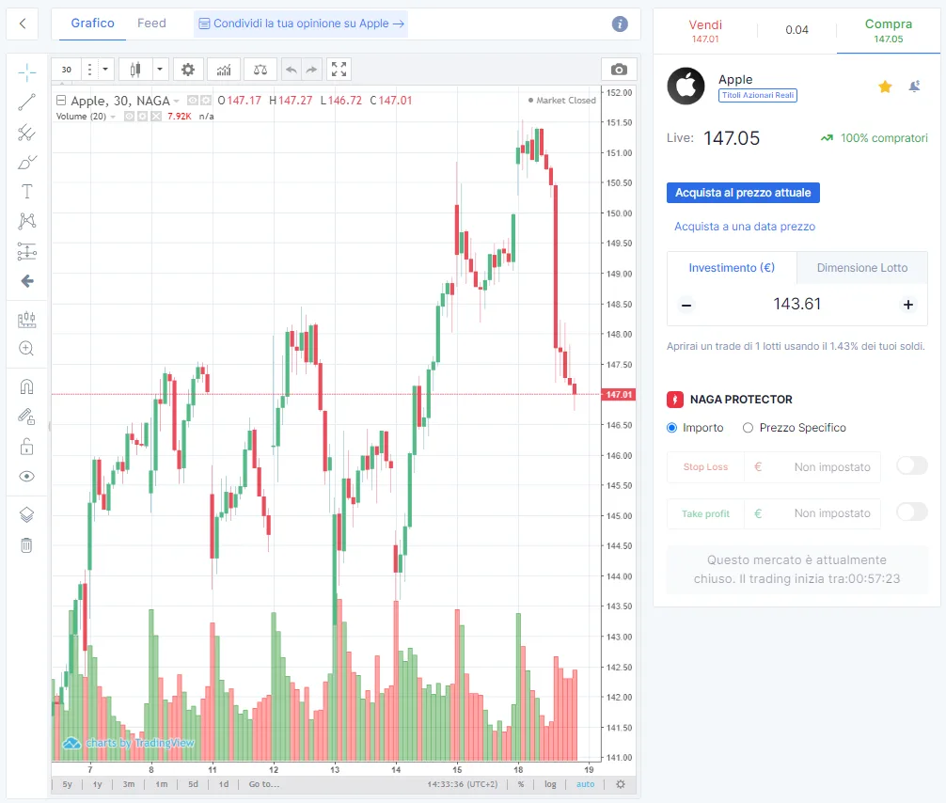Select the text annotation tool

26,191
